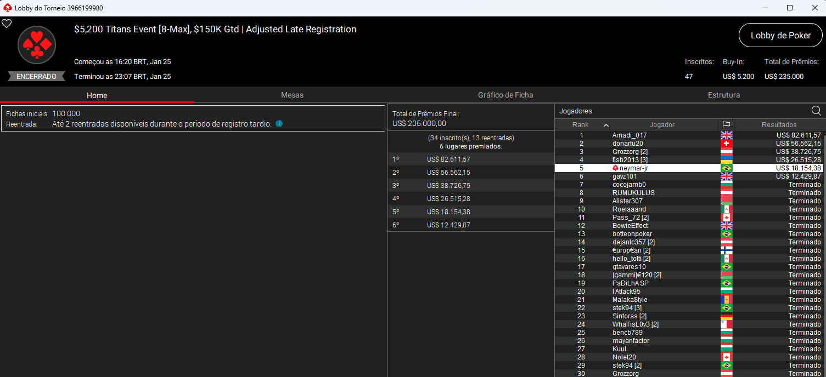Click the Lobby de Poker button
The image size is (826, 377).
(780, 35)
